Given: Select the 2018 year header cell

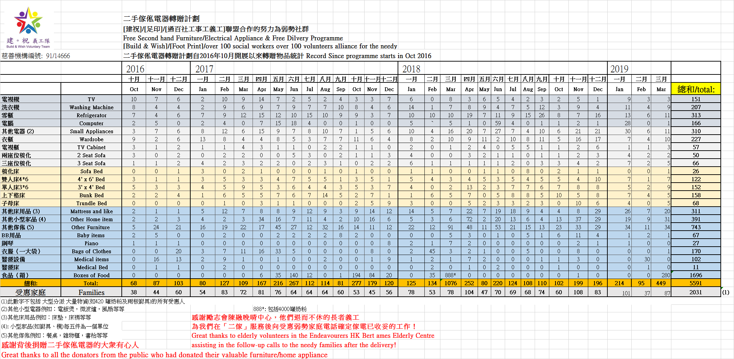Looking at the screenshot, I should (503, 69).
